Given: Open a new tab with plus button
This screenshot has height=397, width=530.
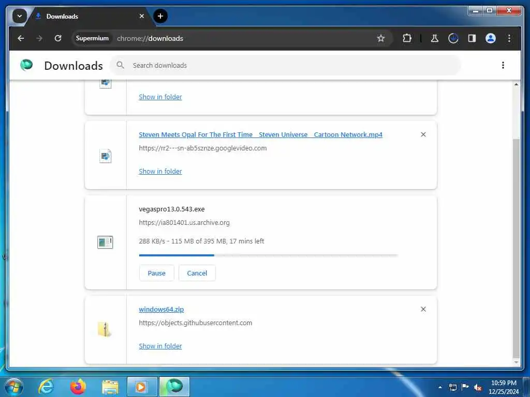Looking at the screenshot, I should [x=160, y=16].
